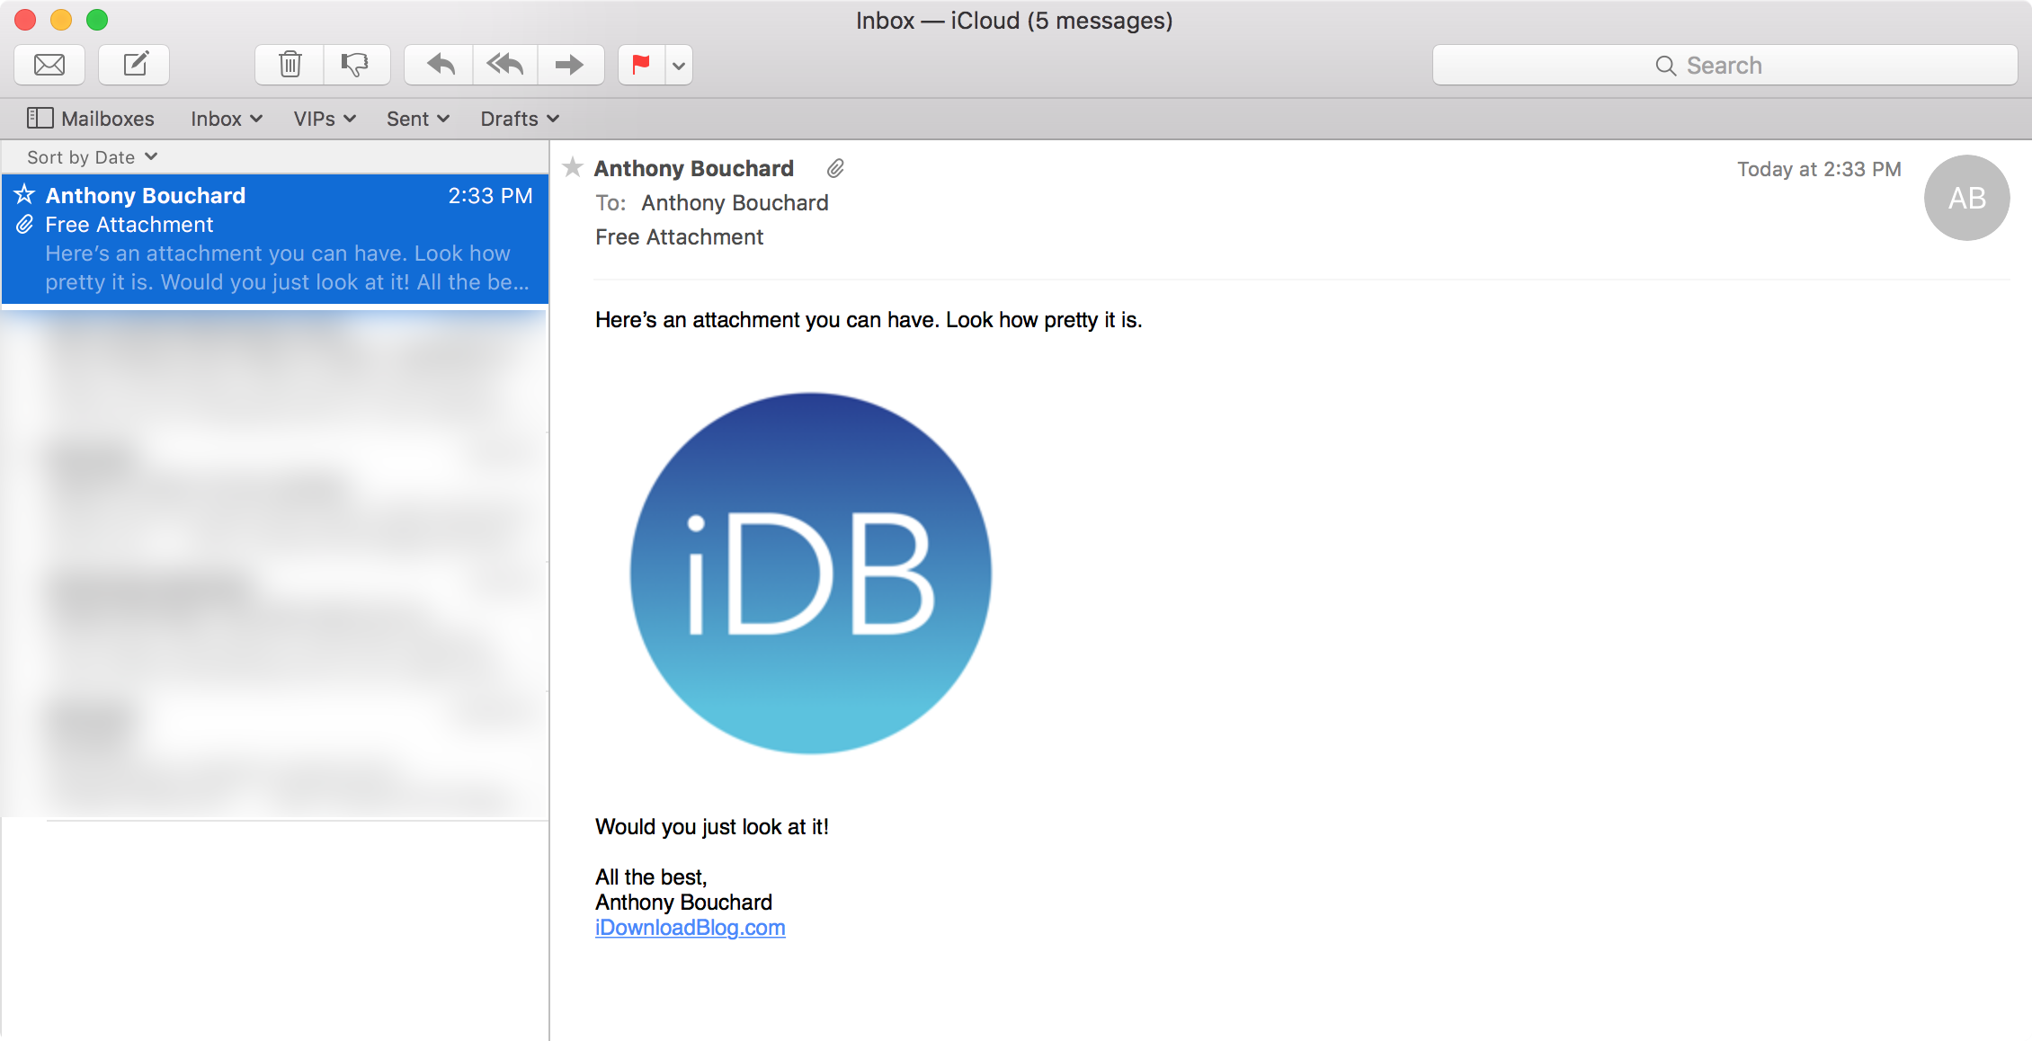
Task: Click the AB avatar circle
Action: coord(1966,198)
